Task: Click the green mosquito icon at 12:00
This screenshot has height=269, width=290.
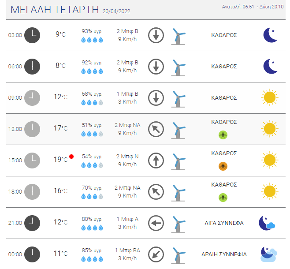Action: pyautogui.click(x=223, y=135)
